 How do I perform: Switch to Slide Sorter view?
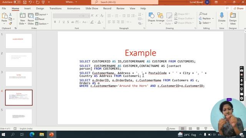[190, 128]
